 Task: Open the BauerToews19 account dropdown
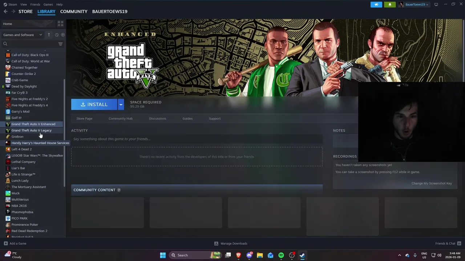coord(413,4)
